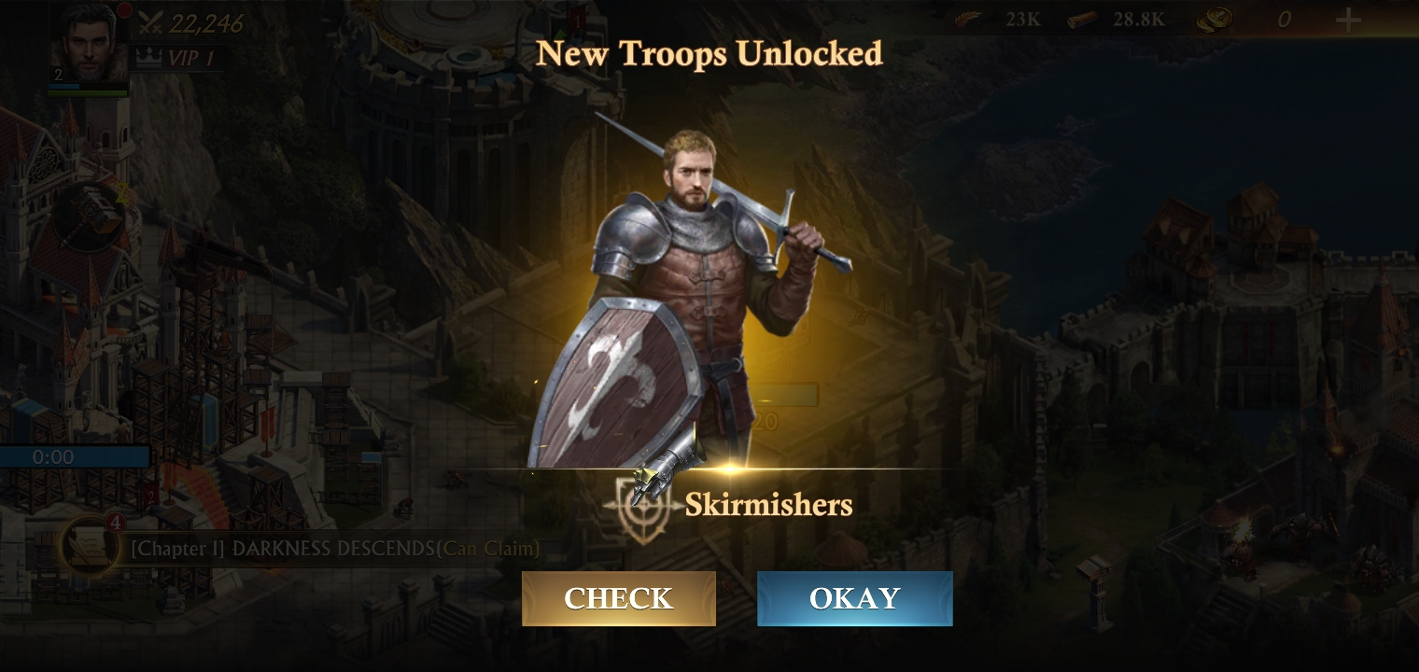This screenshot has width=1419, height=672.
Task: Confirm with the OKAY button
Action: tap(855, 598)
